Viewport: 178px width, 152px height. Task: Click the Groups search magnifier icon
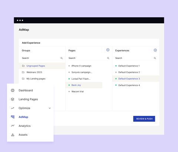pos(62,58)
